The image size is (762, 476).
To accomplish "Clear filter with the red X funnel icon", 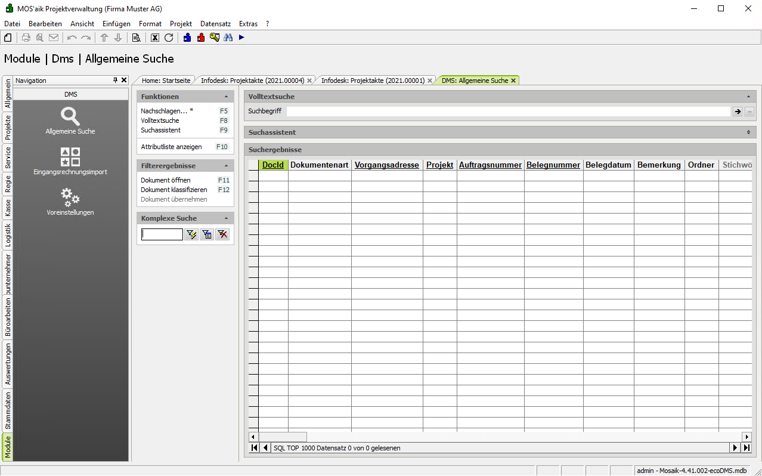I will [x=222, y=234].
